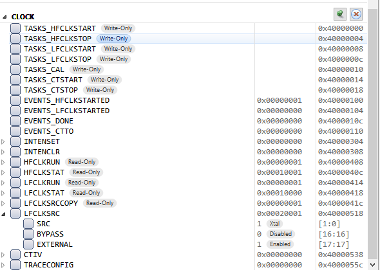Click the scrollbar down arrow

point(373,265)
